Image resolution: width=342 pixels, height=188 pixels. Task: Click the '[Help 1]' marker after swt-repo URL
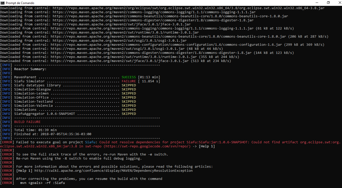207,146
